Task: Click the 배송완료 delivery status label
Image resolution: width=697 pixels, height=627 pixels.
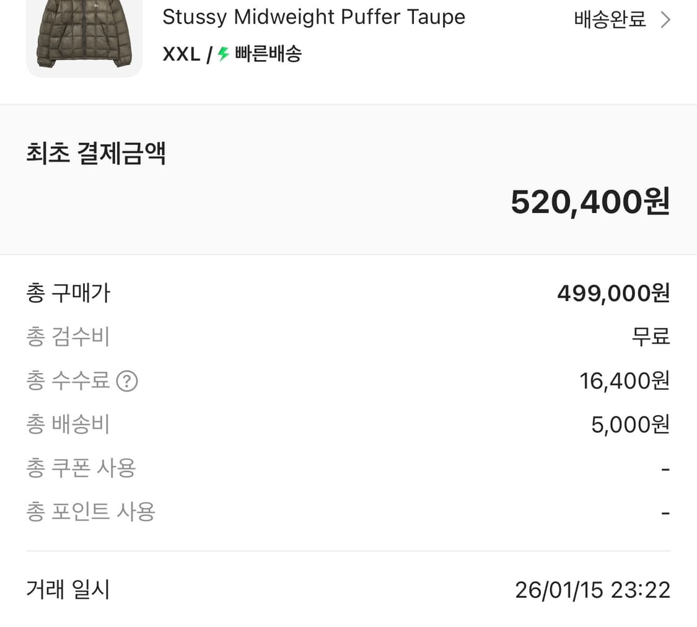Action: point(609,19)
